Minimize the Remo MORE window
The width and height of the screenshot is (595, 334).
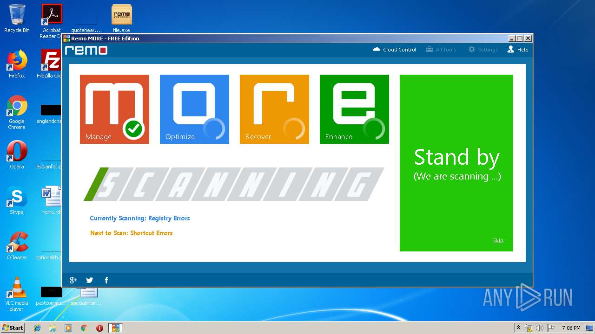click(x=512, y=39)
